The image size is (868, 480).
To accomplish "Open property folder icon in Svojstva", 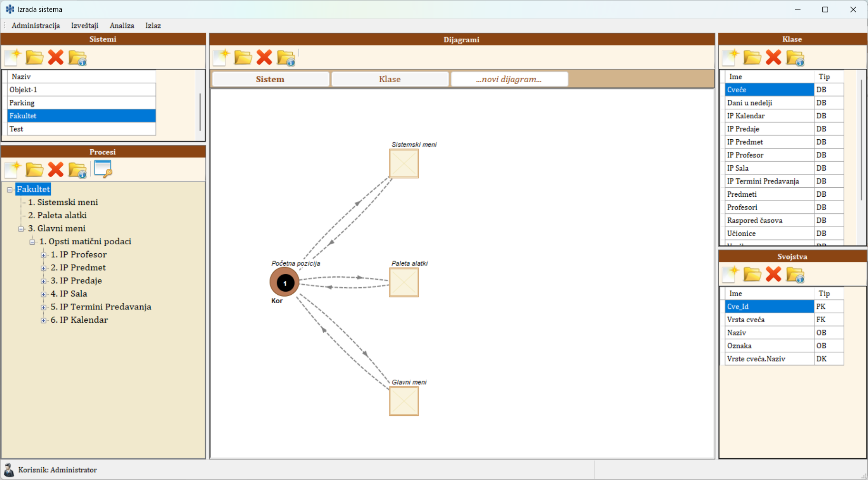I will tap(752, 274).
